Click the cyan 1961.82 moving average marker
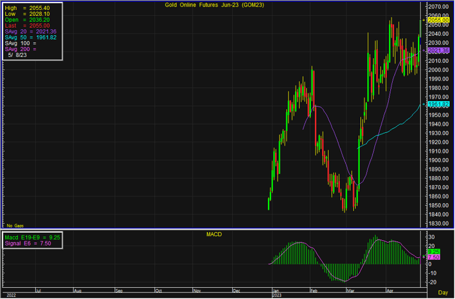 tap(438, 105)
